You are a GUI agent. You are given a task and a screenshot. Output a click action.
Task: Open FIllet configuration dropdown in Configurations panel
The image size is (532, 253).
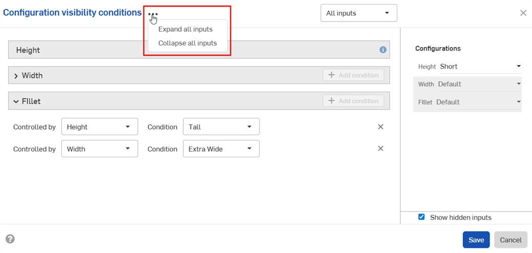pyautogui.click(x=478, y=102)
